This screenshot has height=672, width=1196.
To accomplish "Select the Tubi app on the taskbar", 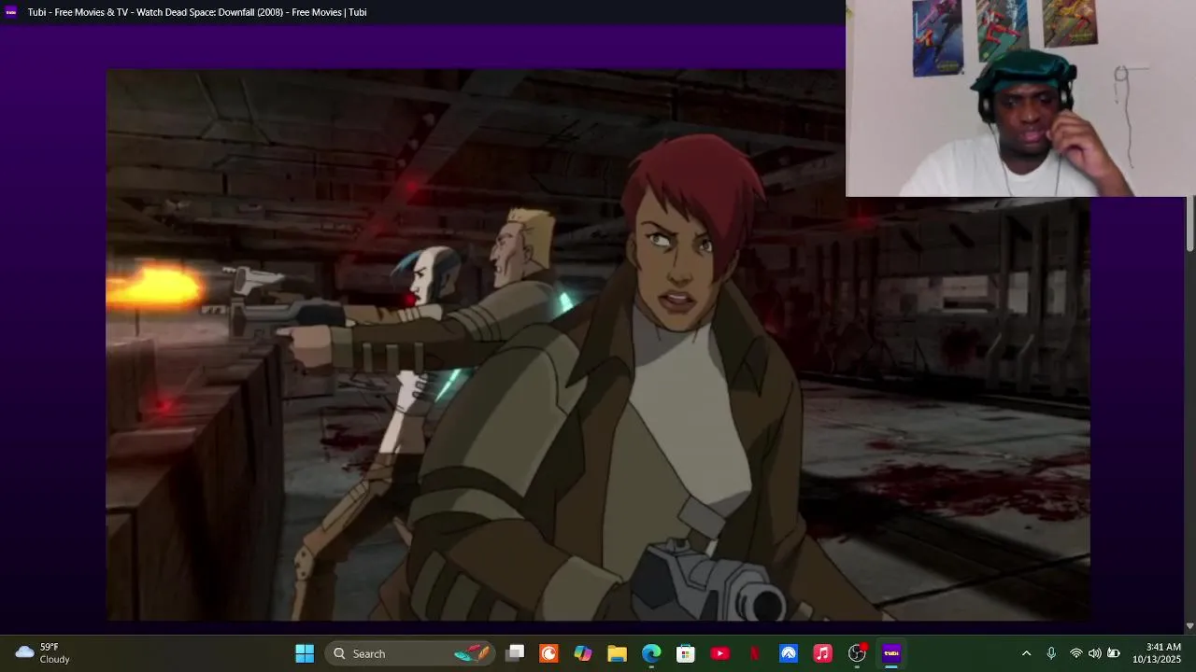I will click(891, 653).
